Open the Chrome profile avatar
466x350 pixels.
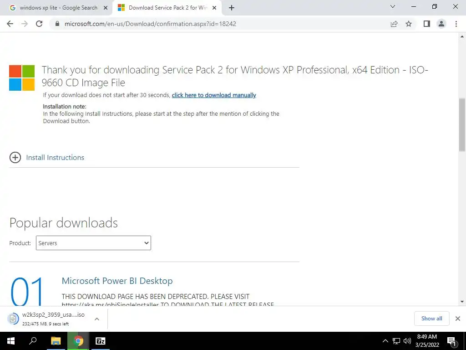(x=441, y=24)
